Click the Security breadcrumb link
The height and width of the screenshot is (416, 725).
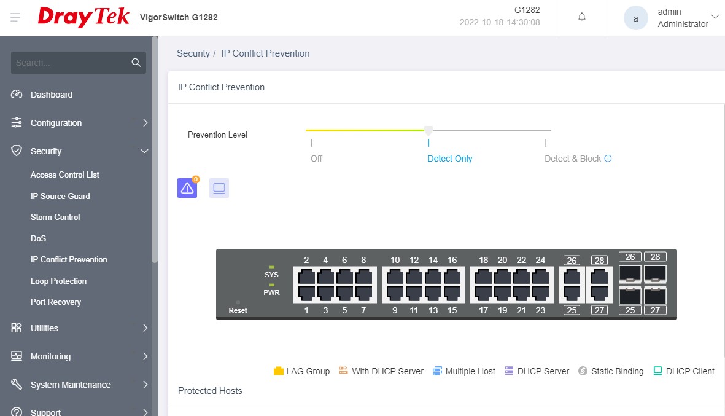[193, 53]
